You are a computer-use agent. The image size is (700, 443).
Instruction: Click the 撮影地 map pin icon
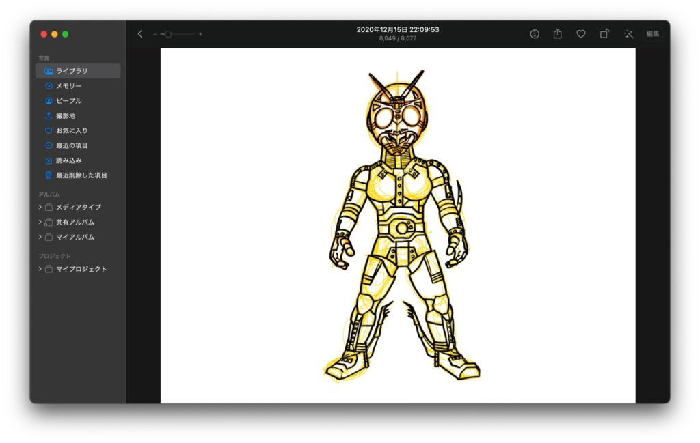49,115
